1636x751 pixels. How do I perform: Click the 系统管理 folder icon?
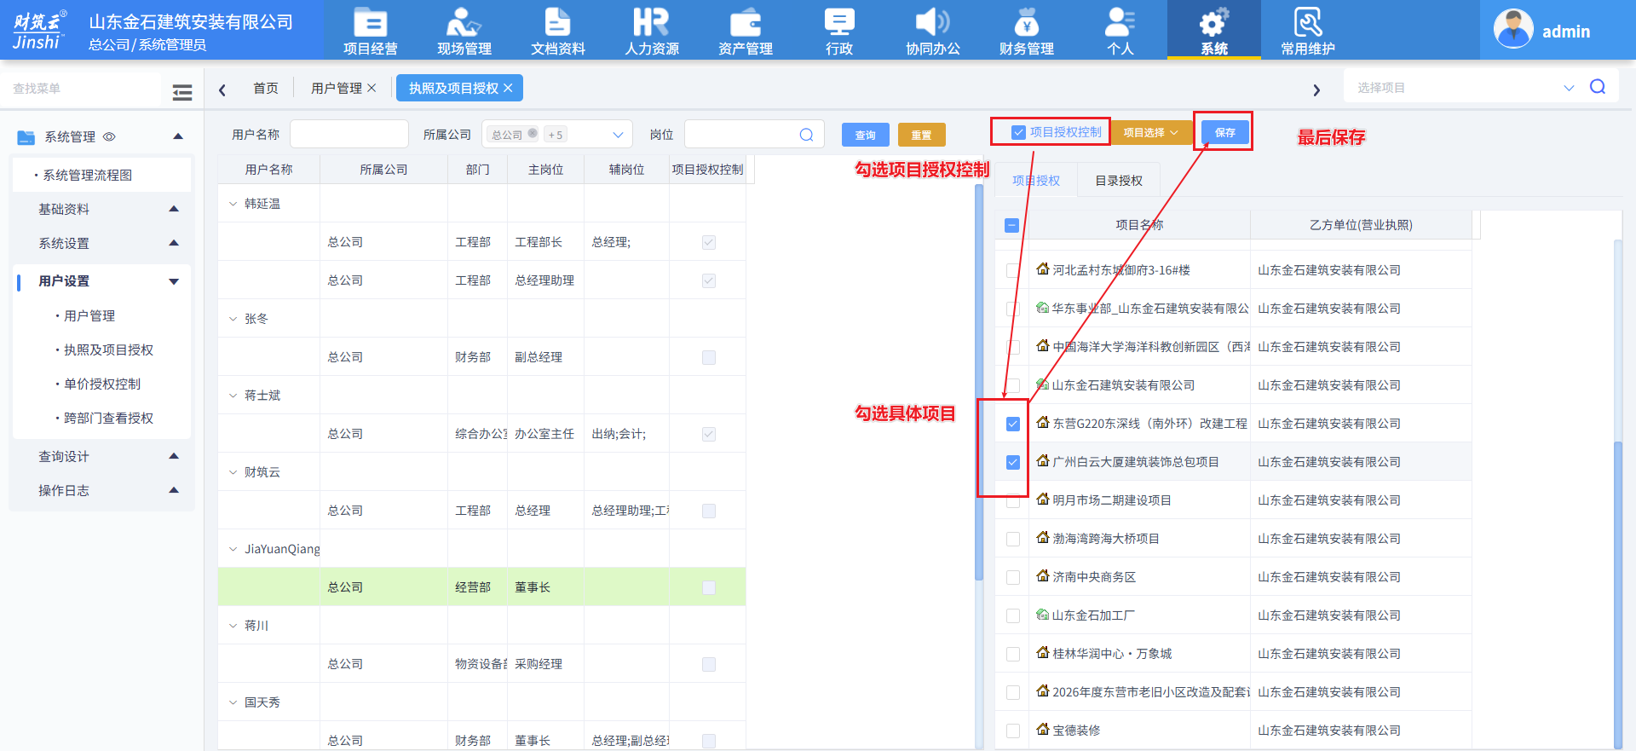26,137
